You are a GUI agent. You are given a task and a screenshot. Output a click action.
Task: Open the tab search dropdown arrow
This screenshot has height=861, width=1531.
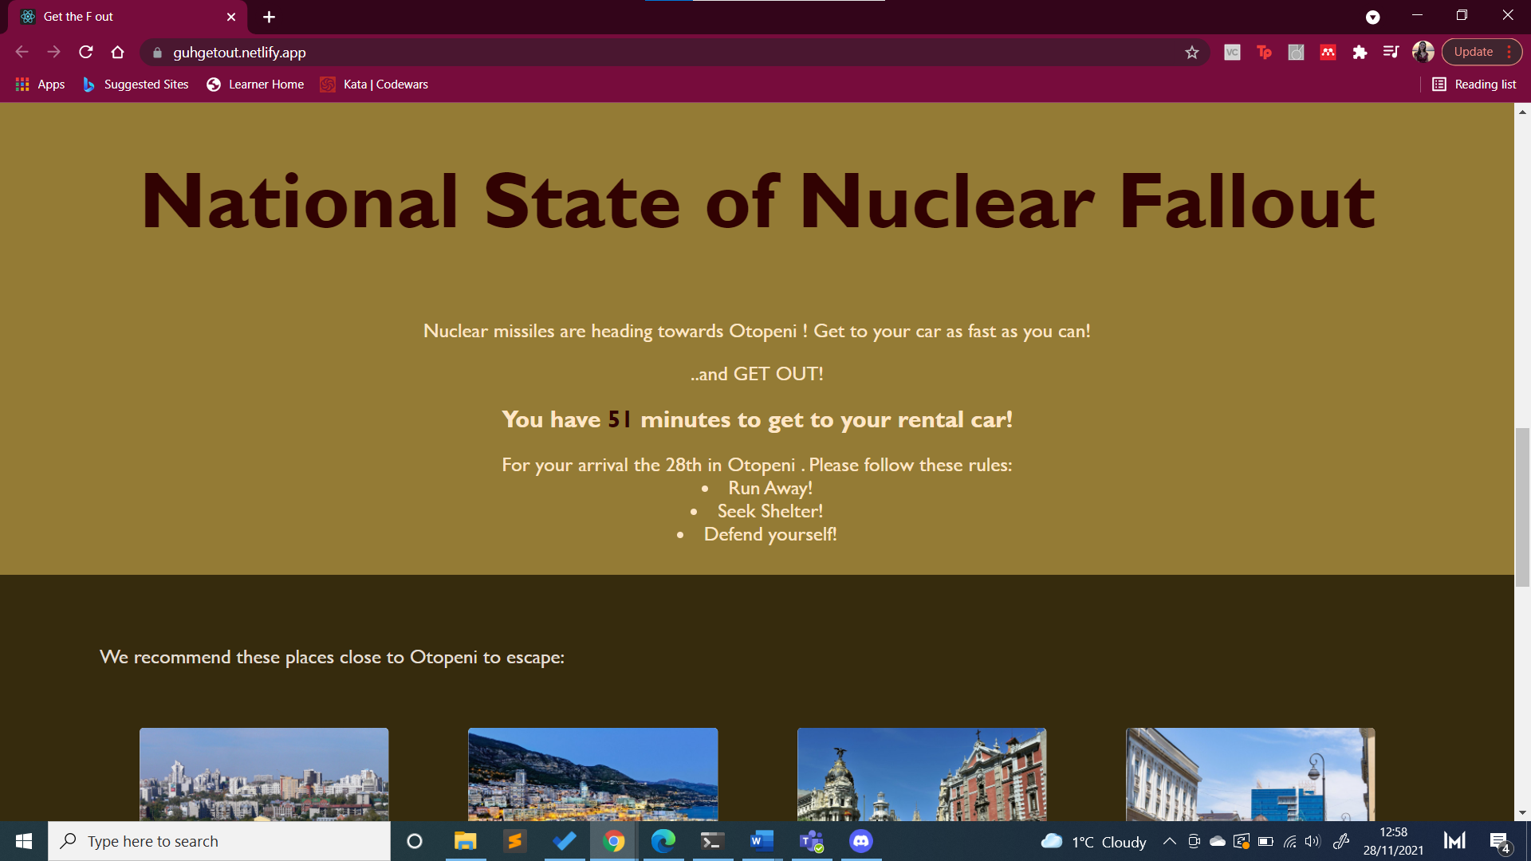click(1372, 17)
